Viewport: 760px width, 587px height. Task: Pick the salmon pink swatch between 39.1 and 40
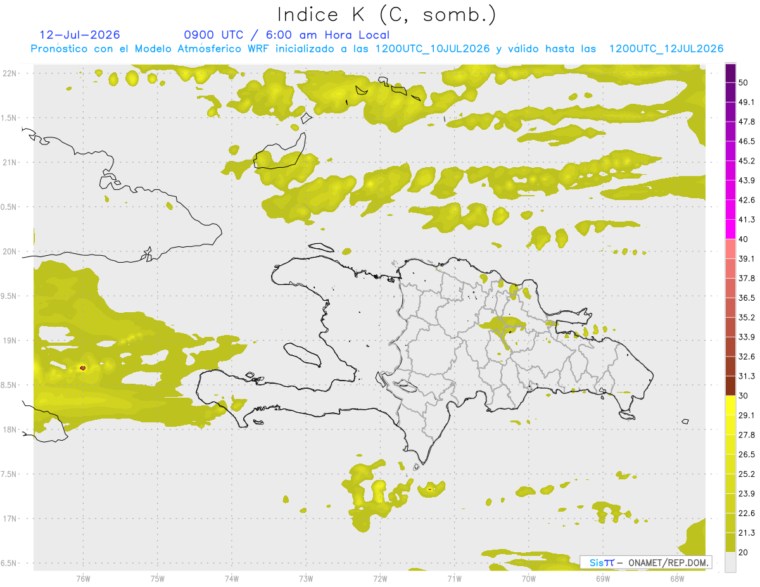730,249
